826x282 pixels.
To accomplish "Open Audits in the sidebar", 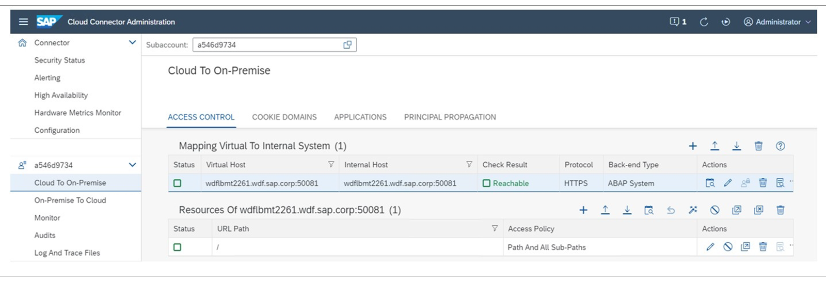I will [45, 236].
